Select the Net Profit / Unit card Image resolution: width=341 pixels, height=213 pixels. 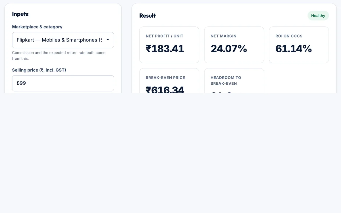[169, 45]
